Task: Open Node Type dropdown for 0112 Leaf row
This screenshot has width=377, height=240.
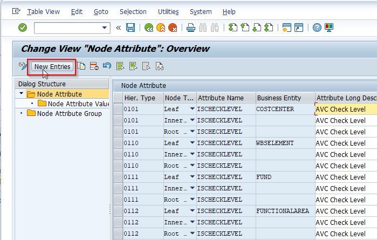Action: point(193,210)
